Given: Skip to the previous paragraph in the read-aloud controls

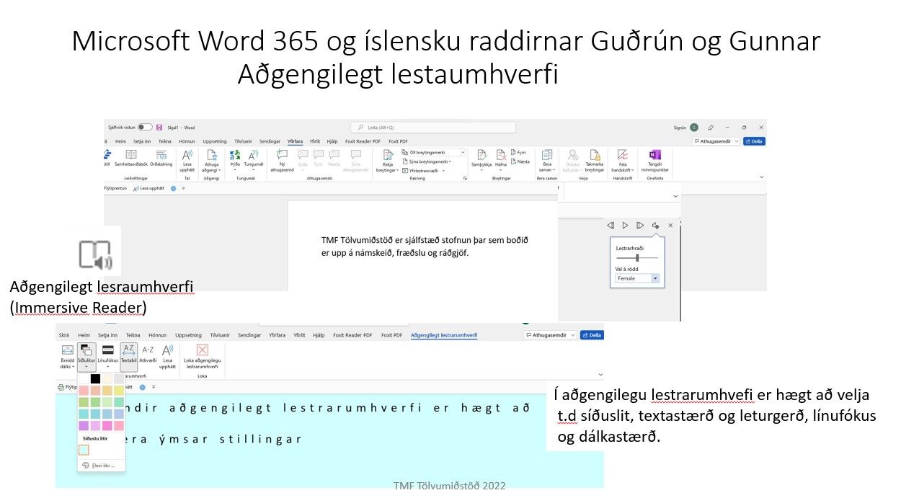Looking at the screenshot, I should pyautogui.click(x=611, y=226).
